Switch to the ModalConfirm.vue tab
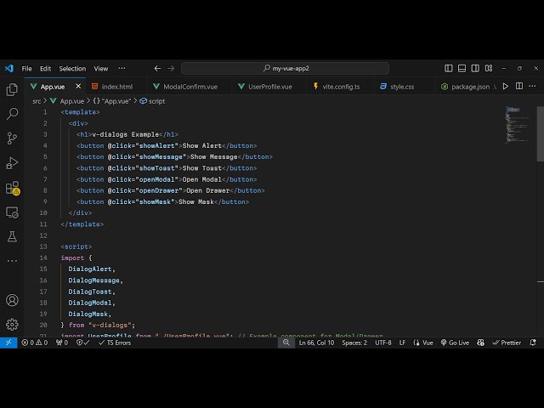This screenshot has height=408, width=544. 190,87
